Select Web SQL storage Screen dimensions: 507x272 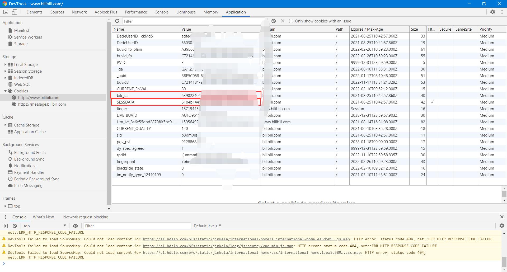[x=22, y=84]
